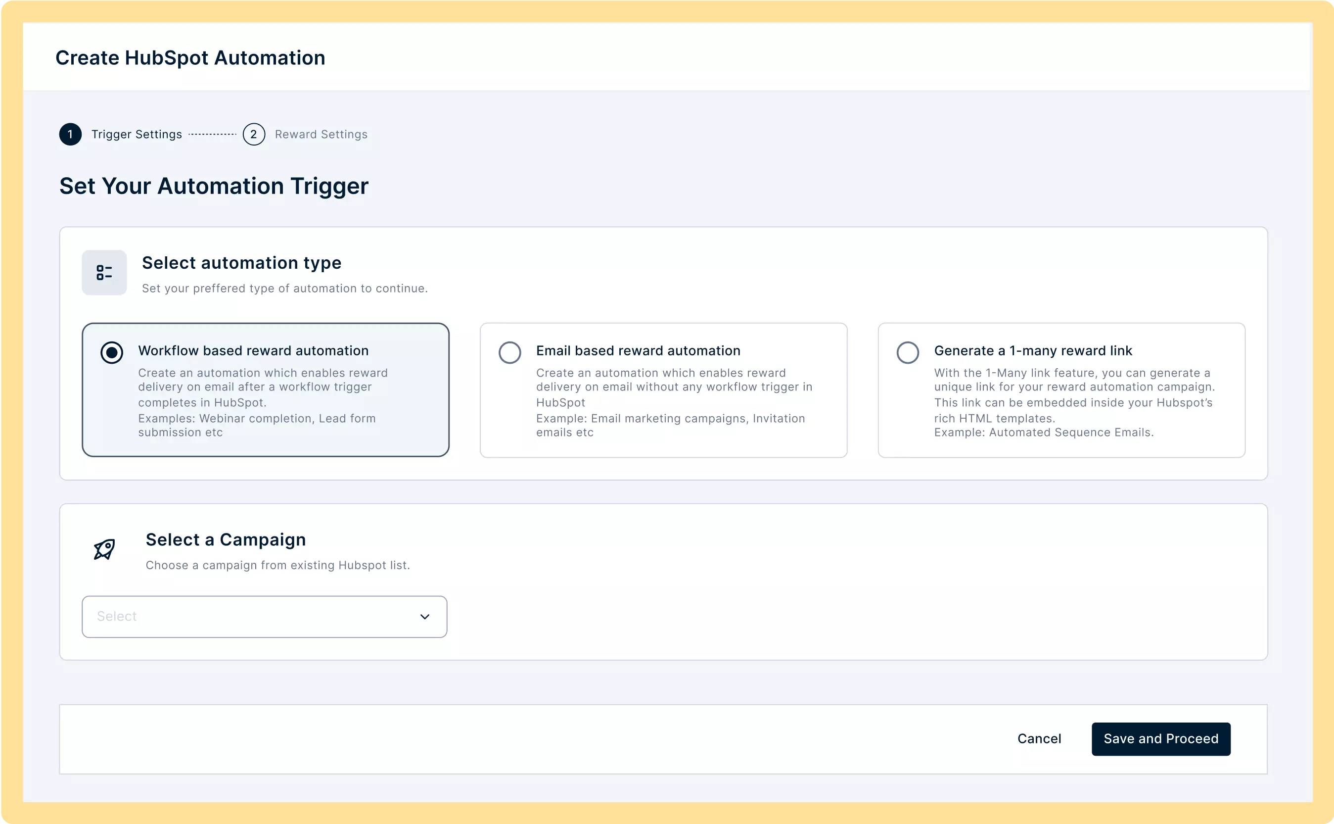
Task: Click the Set Your Automation Trigger heading
Action: click(214, 187)
